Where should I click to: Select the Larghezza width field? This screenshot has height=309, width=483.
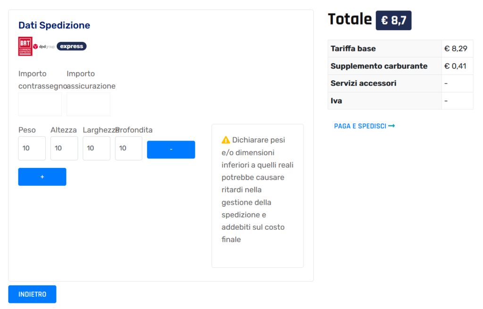click(96, 148)
